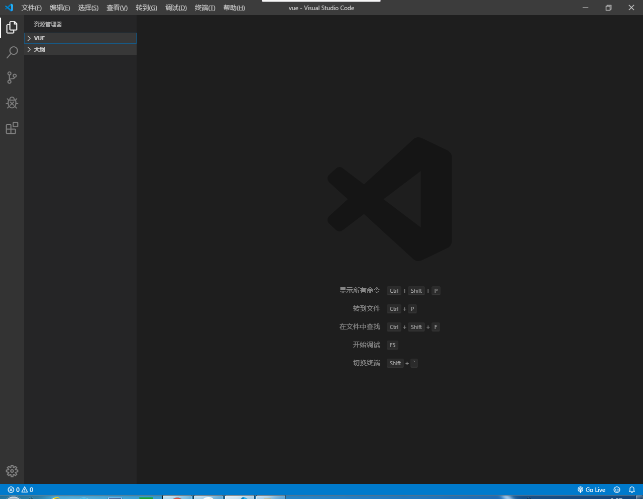
Task: Open the feedback smiley icon
Action: pyautogui.click(x=617, y=489)
